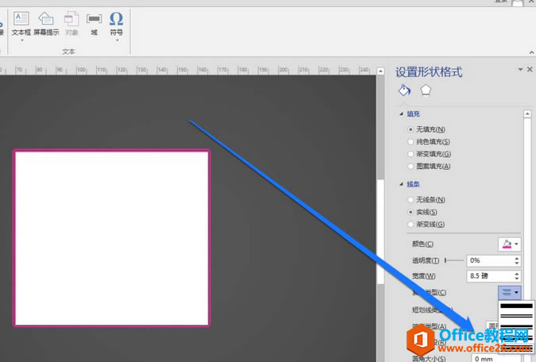
Task: Click the ScreenTip (屏幕提示) icon
Action: point(46,22)
